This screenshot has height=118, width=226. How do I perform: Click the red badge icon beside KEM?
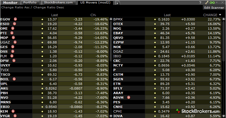13,111
